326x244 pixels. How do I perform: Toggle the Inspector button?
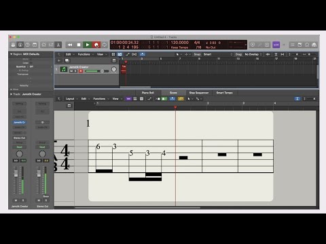pos(20,45)
